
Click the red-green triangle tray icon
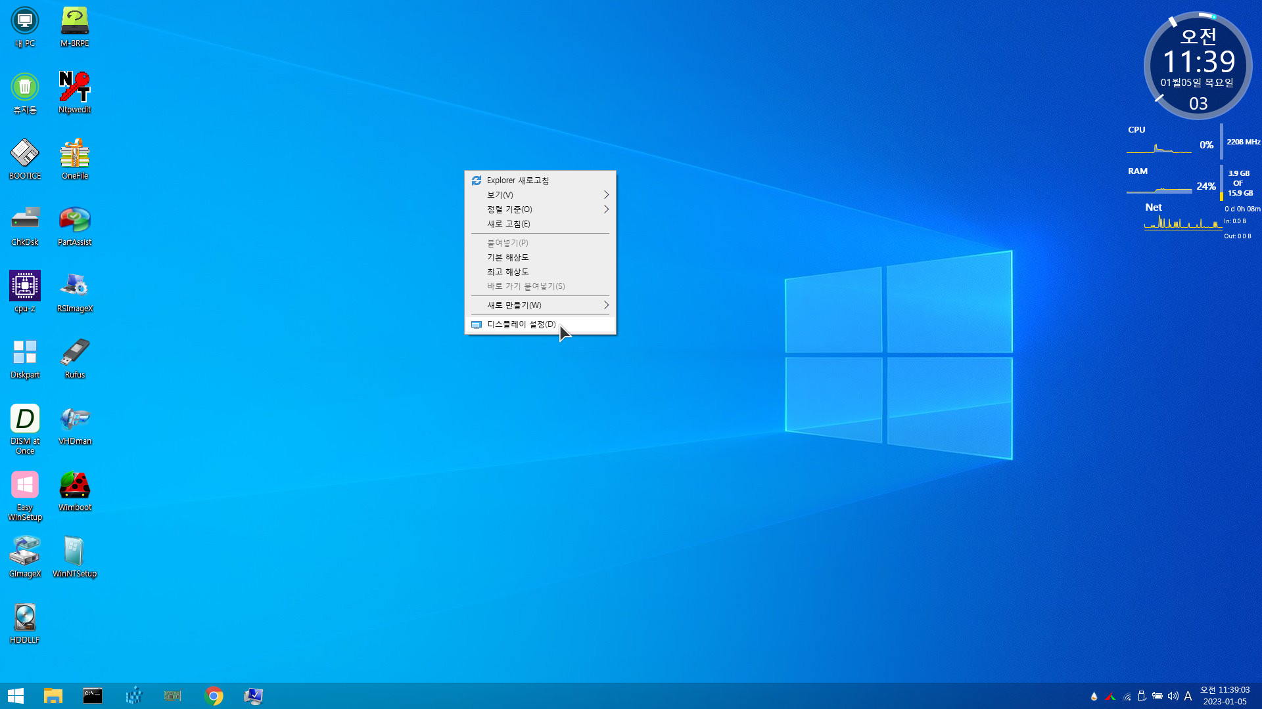point(1110,697)
